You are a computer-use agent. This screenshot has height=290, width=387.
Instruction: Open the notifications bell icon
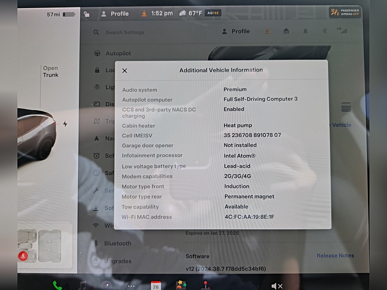pos(305,31)
